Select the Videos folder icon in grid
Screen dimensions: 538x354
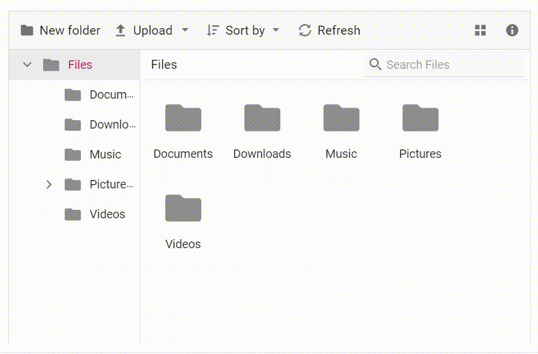pyautogui.click(x=183, y=208)
